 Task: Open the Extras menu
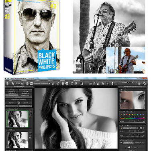tap(50, 81)
